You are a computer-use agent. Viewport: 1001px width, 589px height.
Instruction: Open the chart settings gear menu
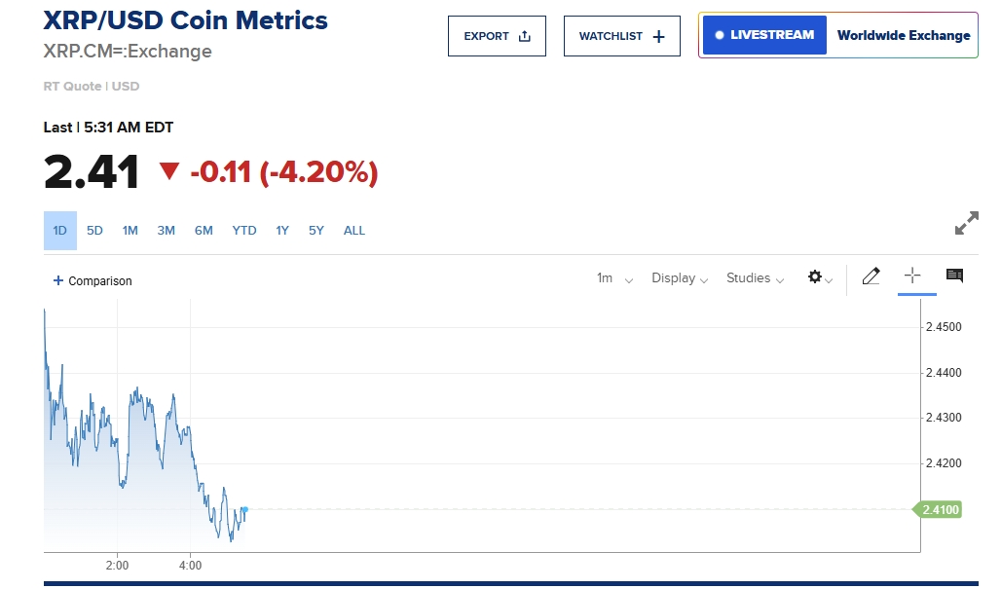pos(819,277)
